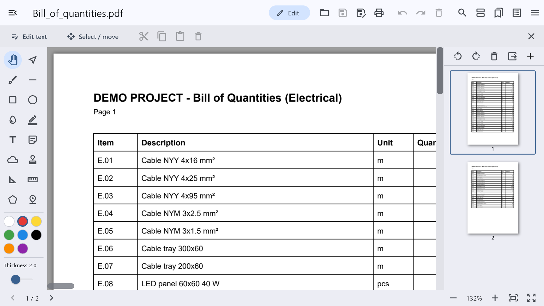The image size is (544, 306).
Task: Open the search tool
Action: pos(462,13)
